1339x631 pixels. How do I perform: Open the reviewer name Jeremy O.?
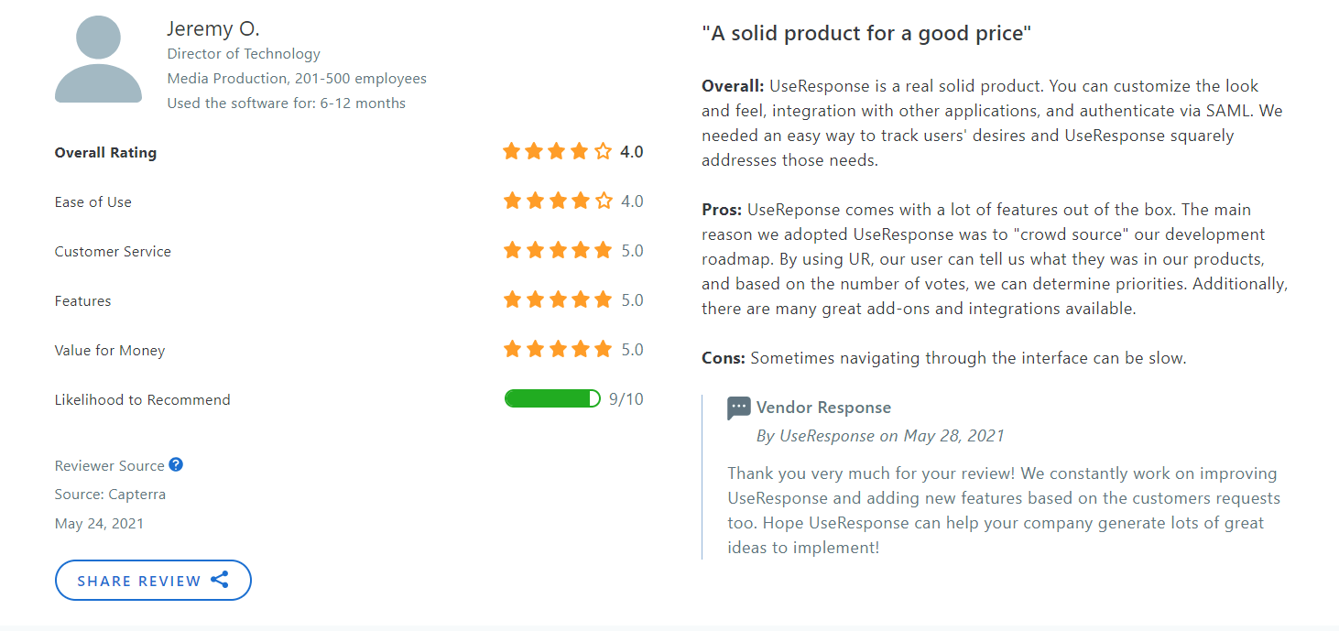(x=213, y=28)
